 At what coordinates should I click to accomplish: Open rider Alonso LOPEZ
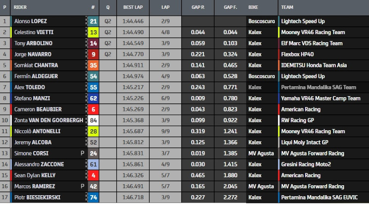(31, 21)
